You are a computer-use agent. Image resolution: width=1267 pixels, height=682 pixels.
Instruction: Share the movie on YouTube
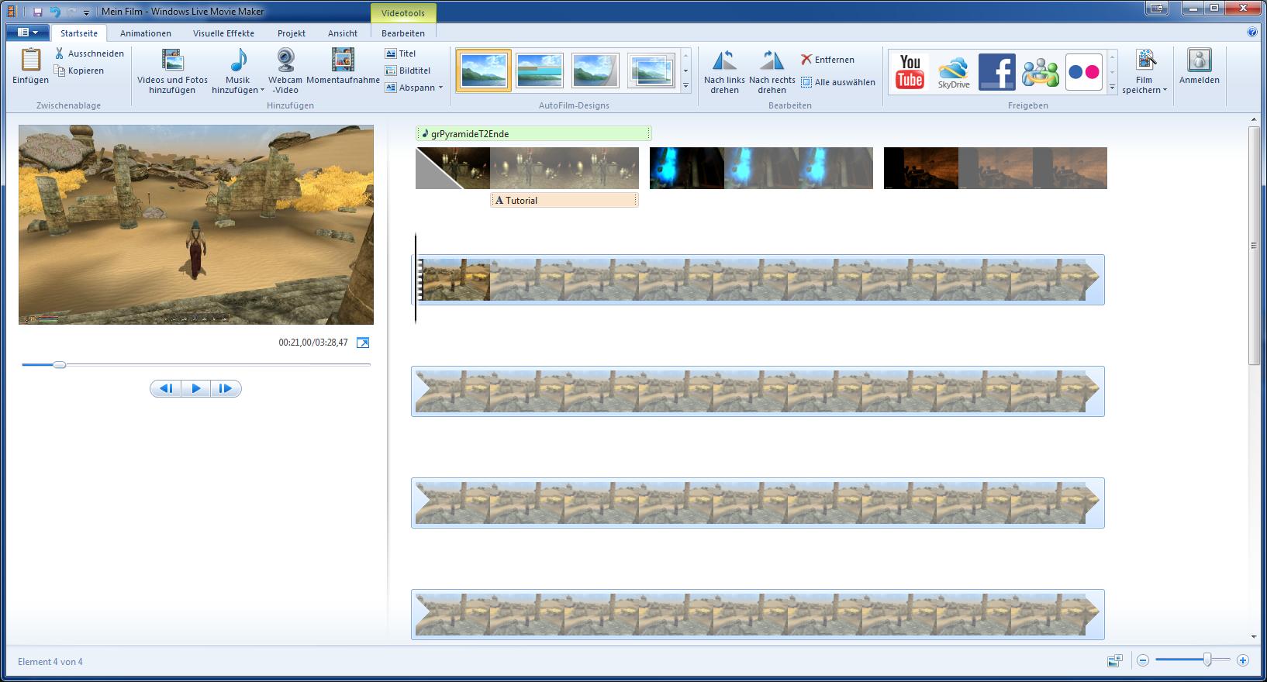point(910,72)
